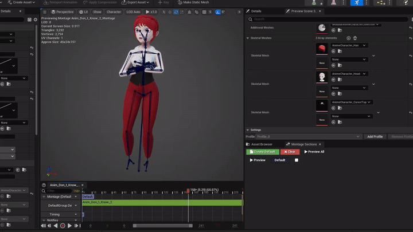Viewport: 413px width, 232px height.
Task: Browse to AnimeCharacter_Hair asset in content browser
Action: point(339,52)
